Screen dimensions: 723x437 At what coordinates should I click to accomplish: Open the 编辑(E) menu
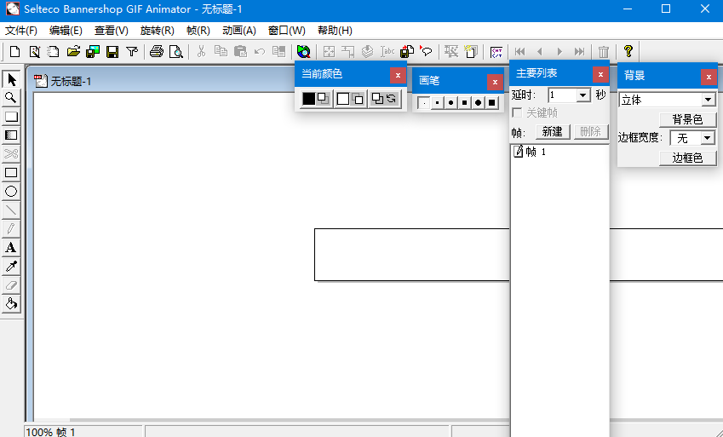[x=66, y=31]
